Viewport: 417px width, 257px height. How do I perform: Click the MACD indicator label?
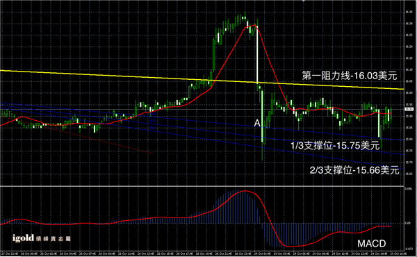371,243
